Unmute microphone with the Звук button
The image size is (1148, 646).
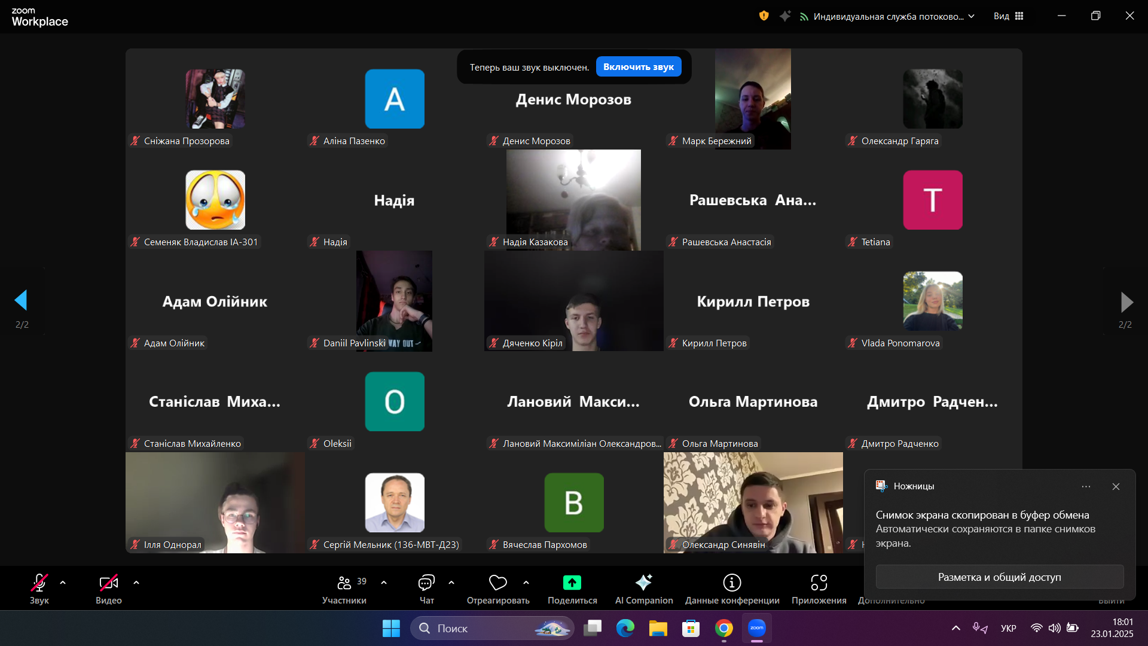(x=39, y=589)
